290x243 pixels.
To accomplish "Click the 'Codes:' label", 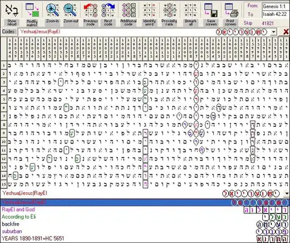I will point(9,32).
